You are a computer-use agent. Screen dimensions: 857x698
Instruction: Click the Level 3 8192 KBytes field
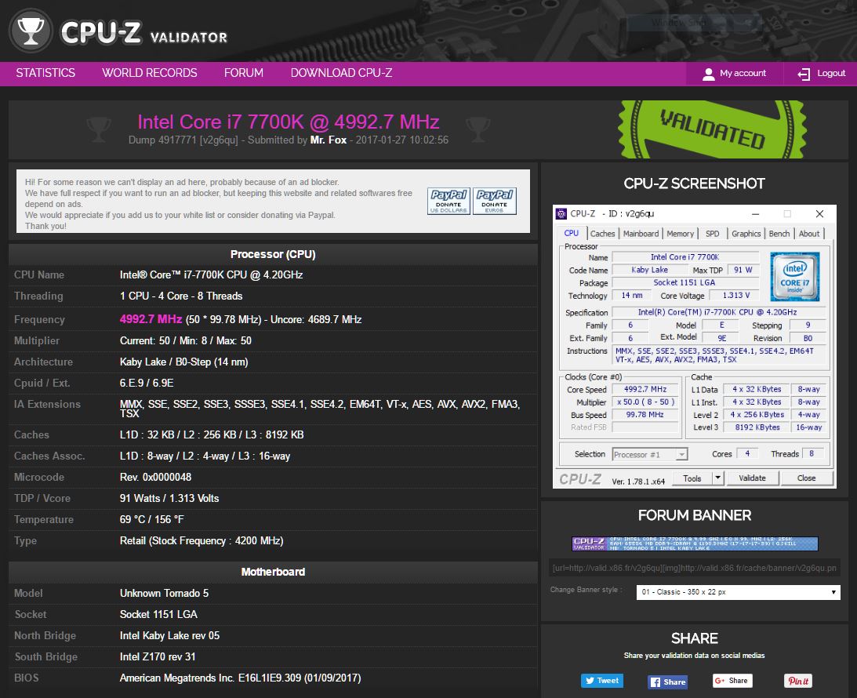(757, 427)
